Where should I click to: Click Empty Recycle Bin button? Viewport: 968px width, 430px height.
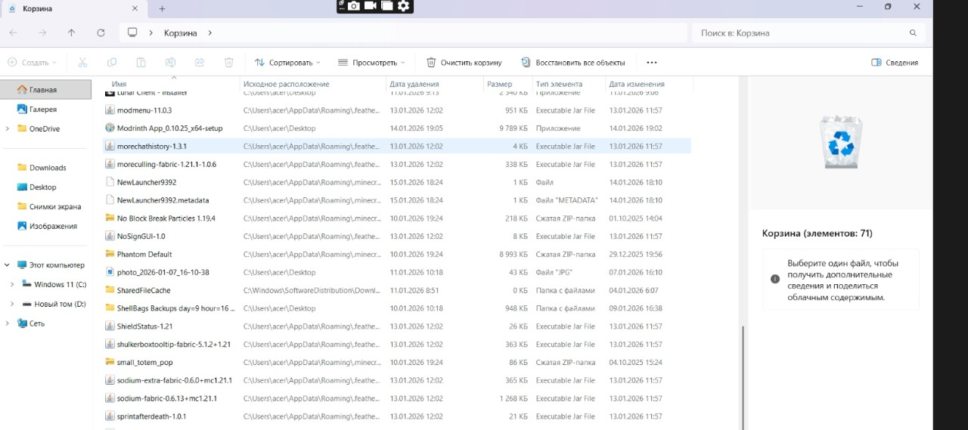click(x=464, y=63)
